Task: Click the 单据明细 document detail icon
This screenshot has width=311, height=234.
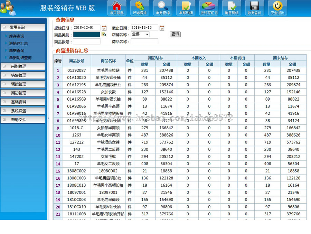Action: (186, 8)
